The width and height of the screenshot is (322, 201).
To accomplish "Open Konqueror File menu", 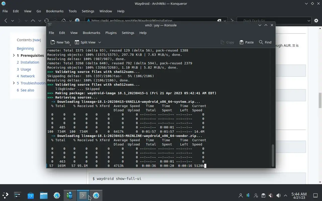I will pos(5,11).
